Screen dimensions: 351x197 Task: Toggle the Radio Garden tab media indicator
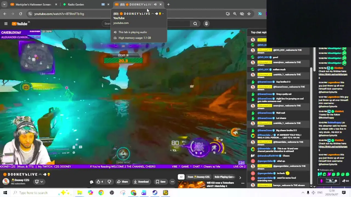click(103, 4)
